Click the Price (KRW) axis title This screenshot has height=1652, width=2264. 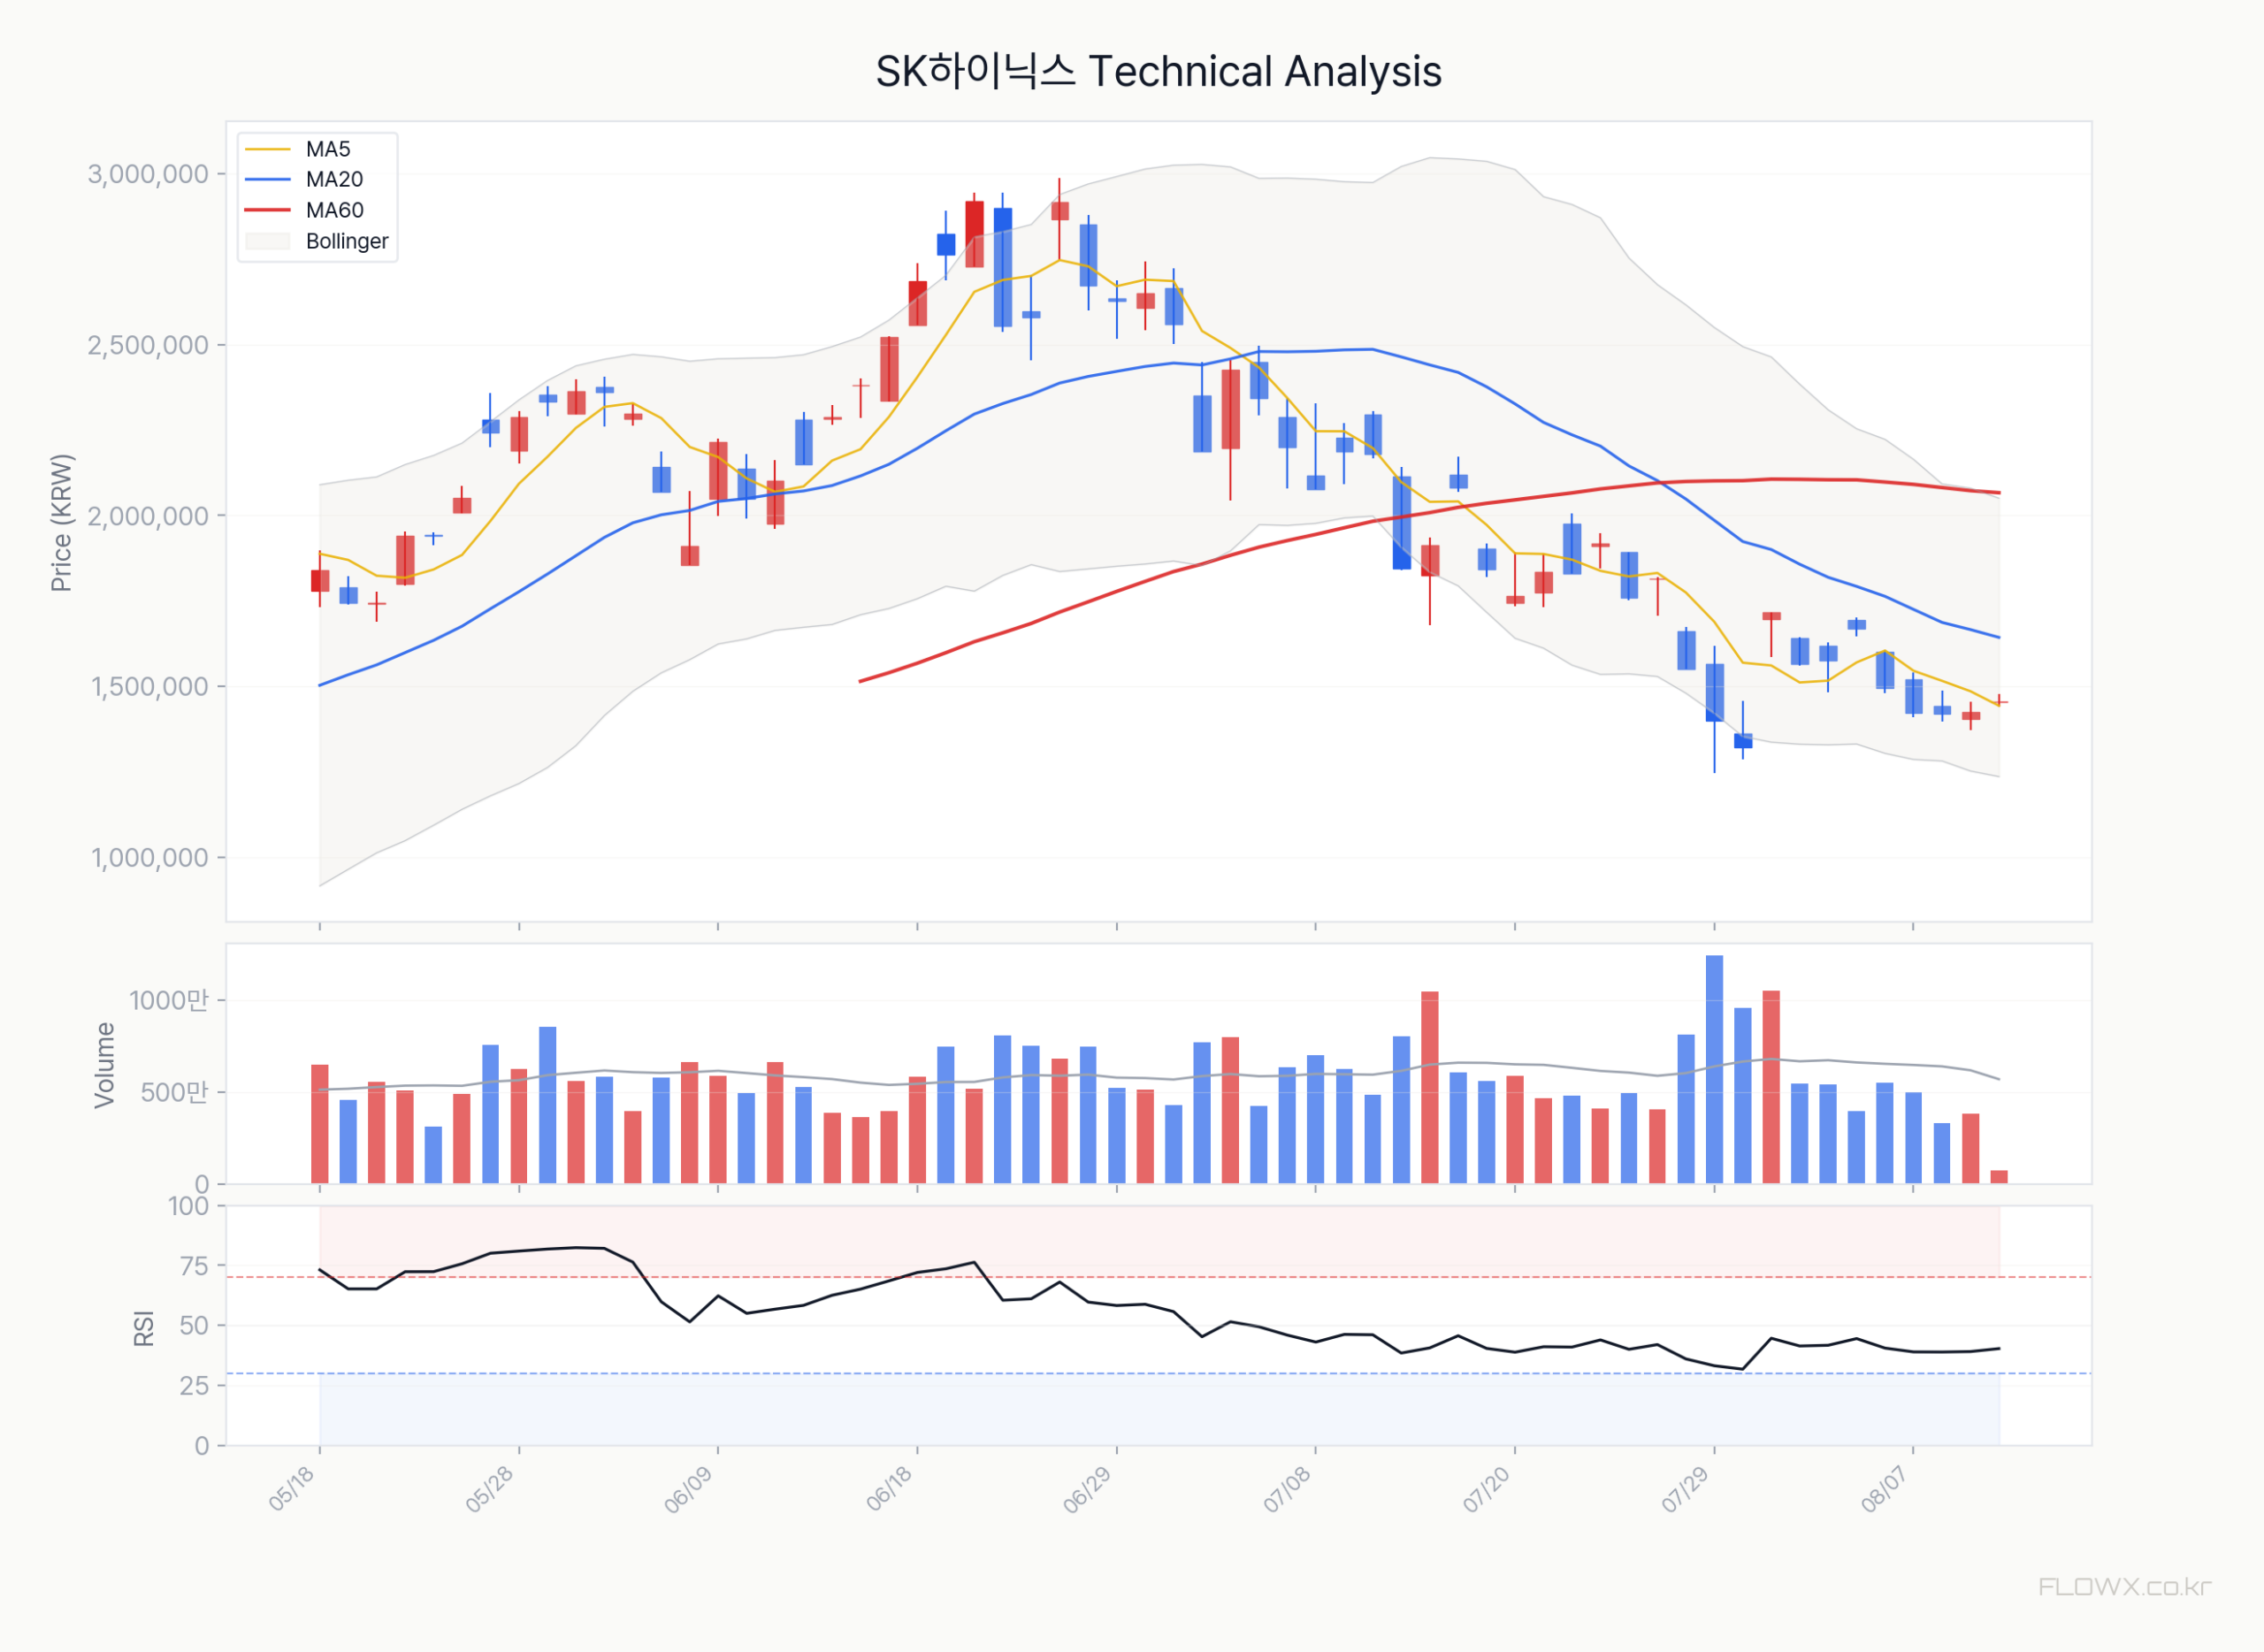click(x=62, y=523)
